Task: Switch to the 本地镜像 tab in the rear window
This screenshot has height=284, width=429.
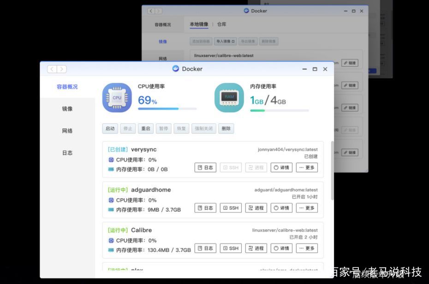Action: 199,24
